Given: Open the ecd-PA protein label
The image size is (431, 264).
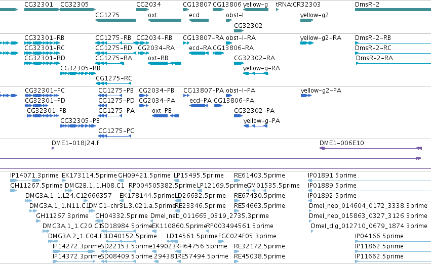Looking at the screenshot, I should pos(201,101).
